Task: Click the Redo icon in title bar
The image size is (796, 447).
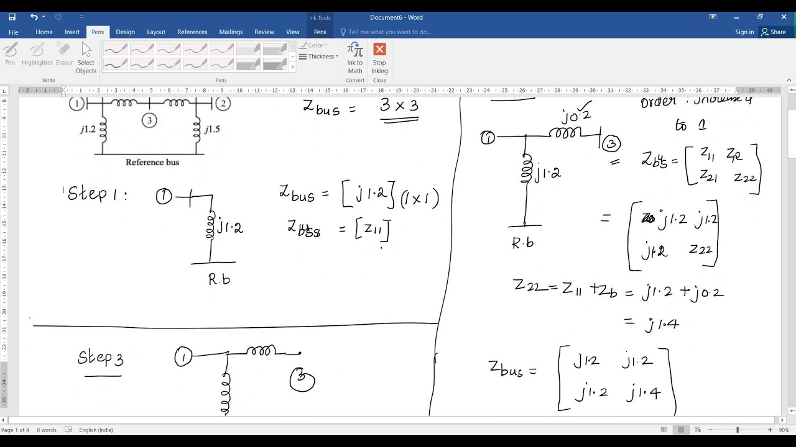Action: (58, 17)
